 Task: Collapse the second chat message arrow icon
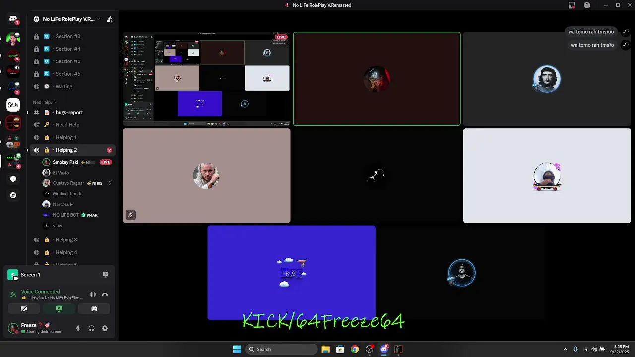click(x=625, y=45)
